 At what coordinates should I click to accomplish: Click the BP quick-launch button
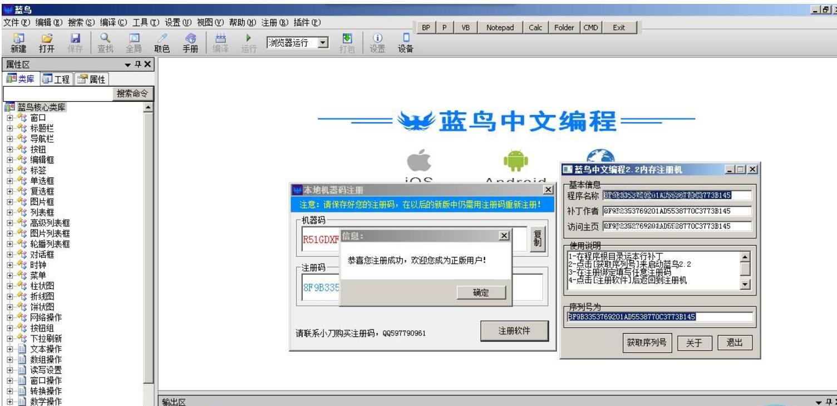pyautogui.click(x=427, y=28)
